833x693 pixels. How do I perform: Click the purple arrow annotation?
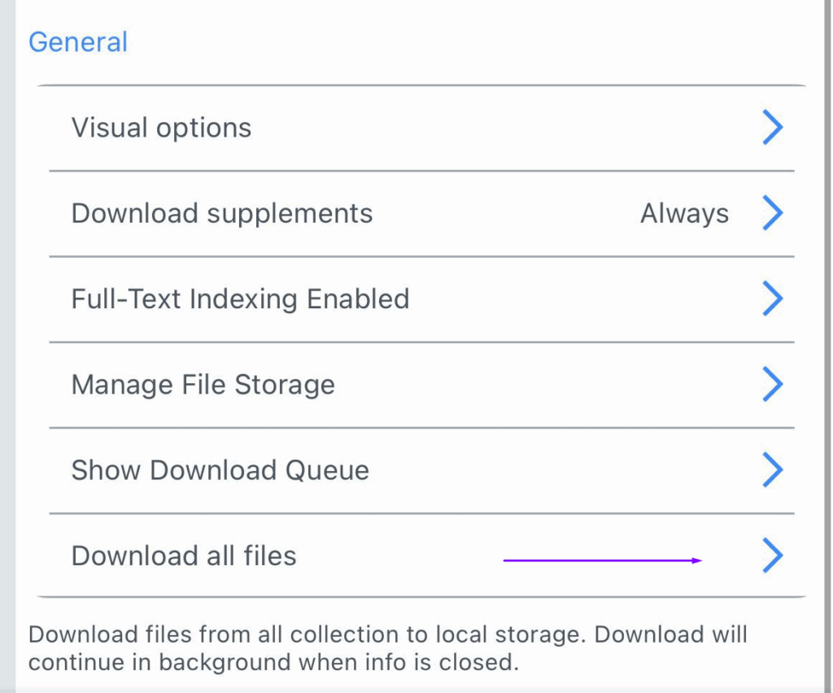pyautogui.click(x=602, y=560)
